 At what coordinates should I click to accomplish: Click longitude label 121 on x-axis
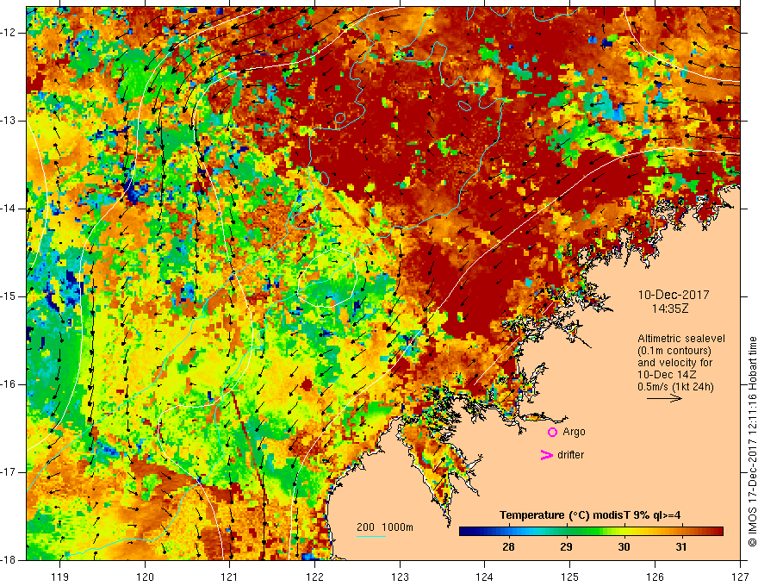[x=230, y=577]
